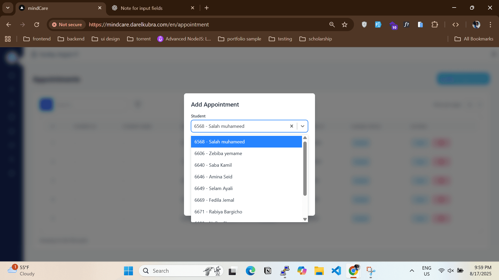Screen dimensions: 499x280
Task: Open the browser zoom magnifier icon
Action: tap(332, 25)
